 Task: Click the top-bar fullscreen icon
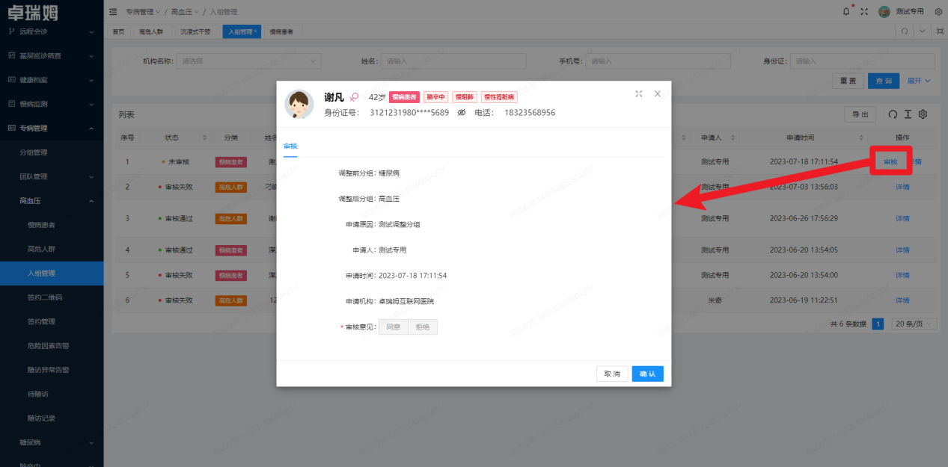tap(865, 11)
